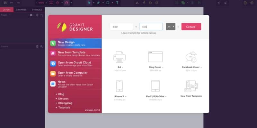
Task: Open the Tutorials link
Action: [x=64, y=108]
